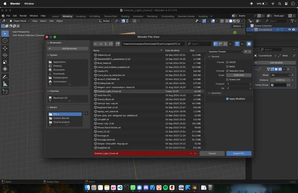Open the Render menu
The width and height of the screenshot is (298, 193).
[23, 16]
